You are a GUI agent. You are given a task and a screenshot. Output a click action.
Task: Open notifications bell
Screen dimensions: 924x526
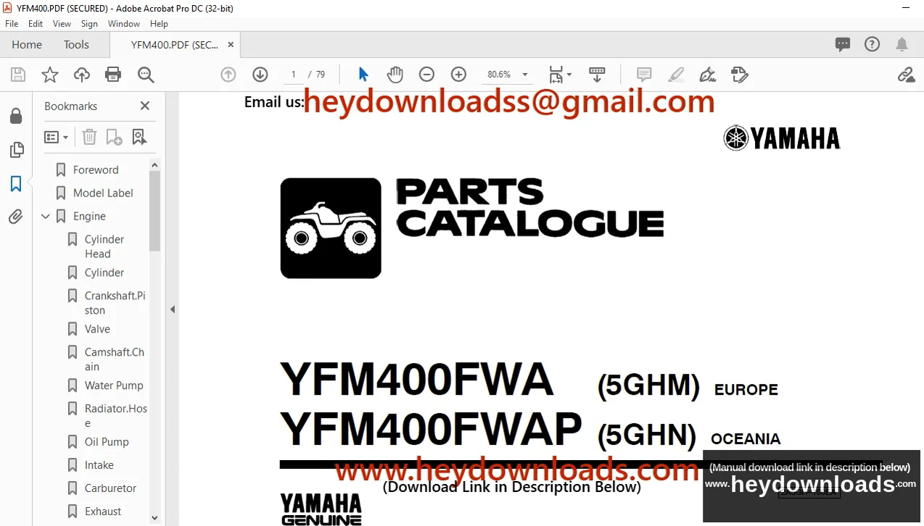[x=902, y=44]
